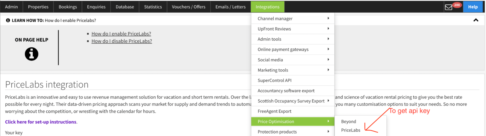
Task: Click here for set-up instructions link
Action: 41,122
